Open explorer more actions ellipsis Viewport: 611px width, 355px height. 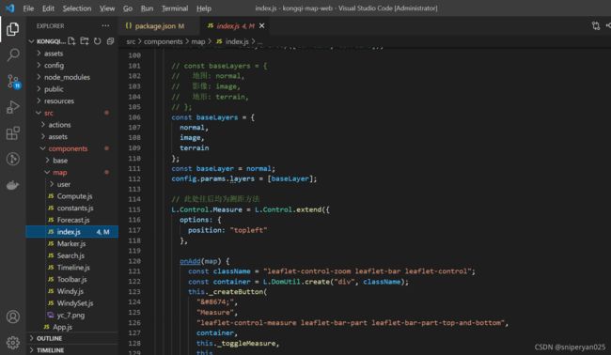(105, 25)
